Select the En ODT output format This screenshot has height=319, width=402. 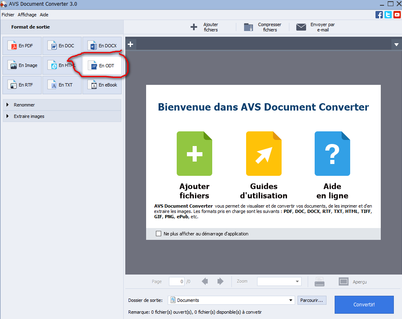pyautogui.click(x=102, y=66)
